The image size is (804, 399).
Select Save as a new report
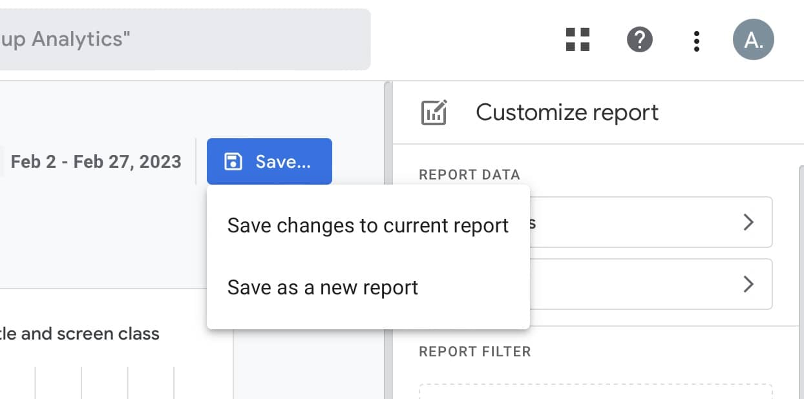323,287
